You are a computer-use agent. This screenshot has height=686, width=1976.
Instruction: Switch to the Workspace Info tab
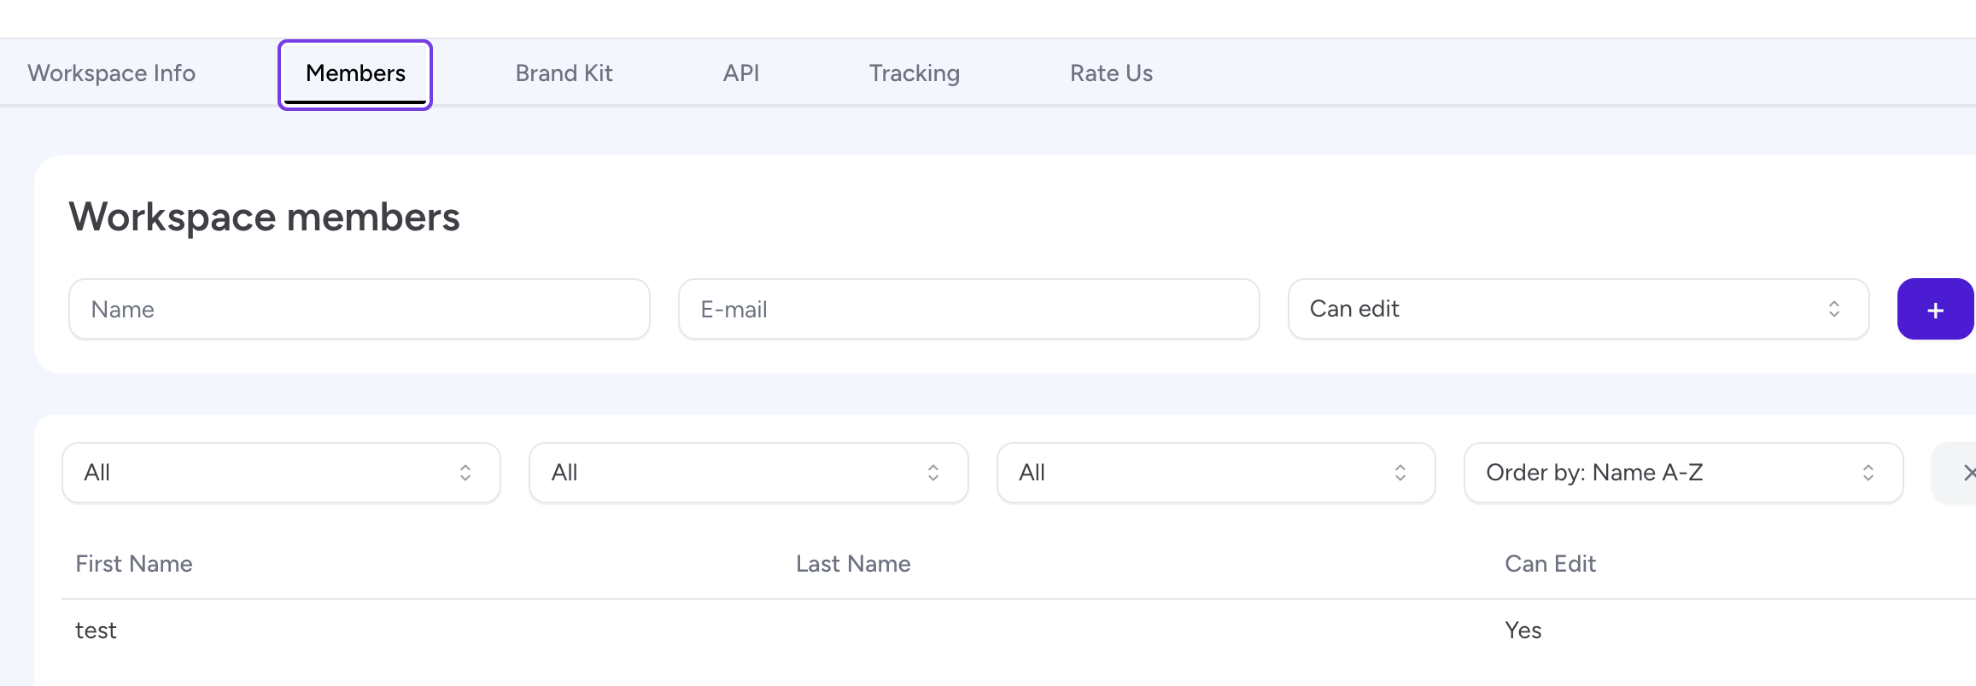(x=112, y=73)
